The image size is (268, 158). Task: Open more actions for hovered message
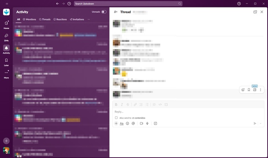coord(260,90)
